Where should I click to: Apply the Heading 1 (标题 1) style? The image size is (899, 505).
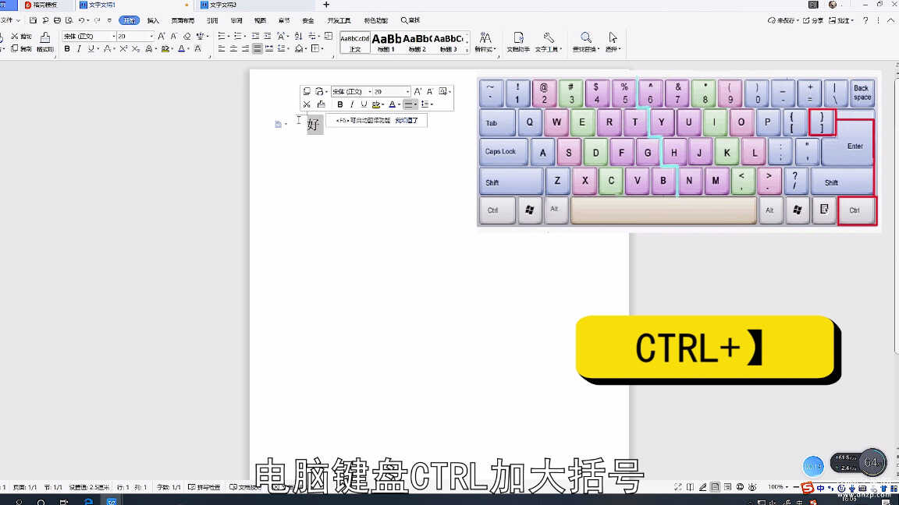386,42
